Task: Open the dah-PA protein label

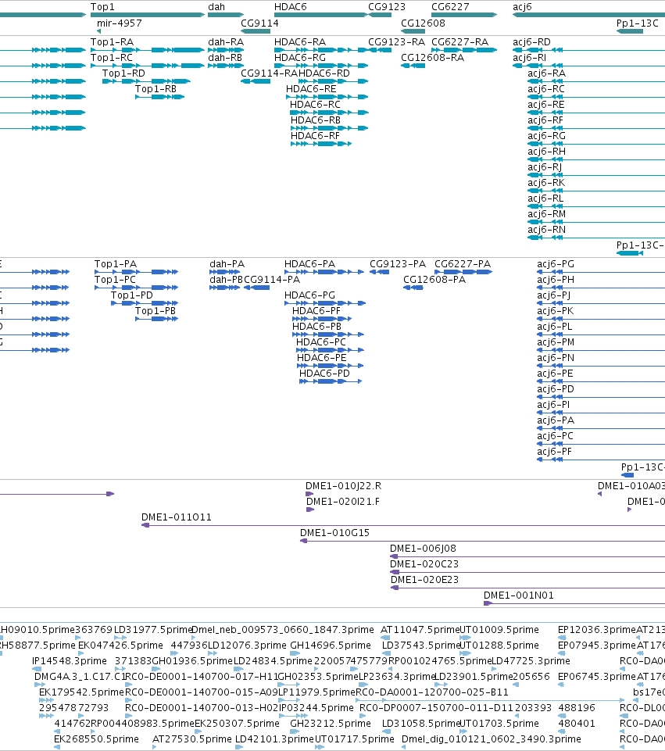Action: pos(227,264)
